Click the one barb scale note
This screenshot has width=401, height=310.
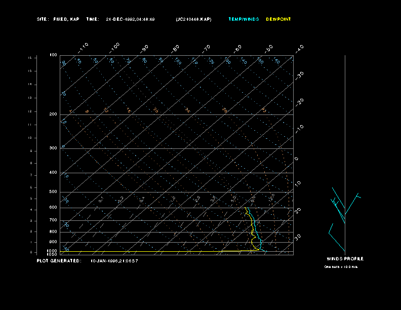[341, 267]
